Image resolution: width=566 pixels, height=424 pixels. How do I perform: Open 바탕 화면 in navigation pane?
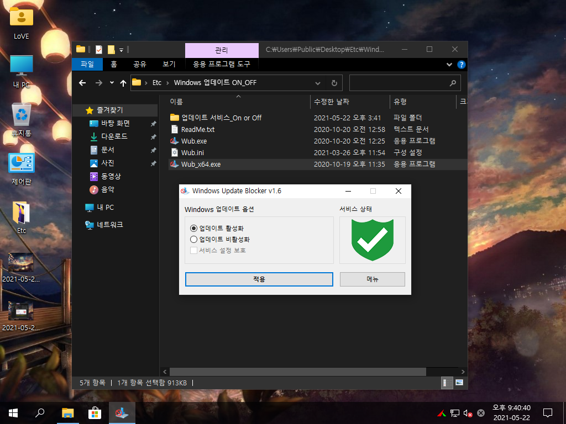[115, 123]
